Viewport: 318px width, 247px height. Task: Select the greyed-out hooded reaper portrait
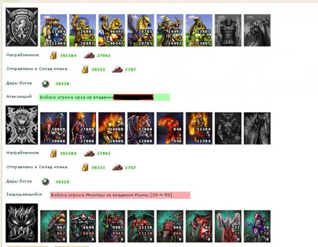coord(257,128)
